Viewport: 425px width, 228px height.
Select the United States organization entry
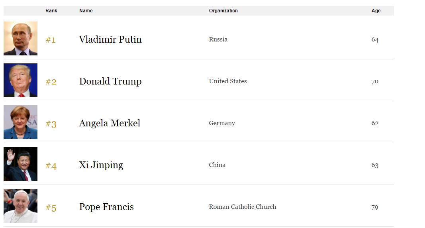point(228,81)
